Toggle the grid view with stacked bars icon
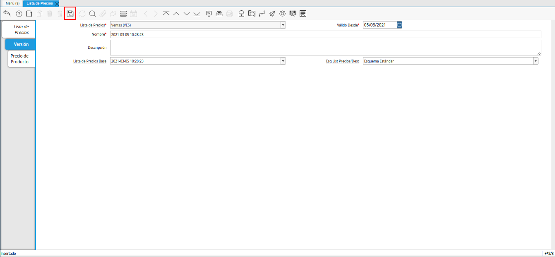The height and width of the screenshot is (257, 555). point(123,14)
